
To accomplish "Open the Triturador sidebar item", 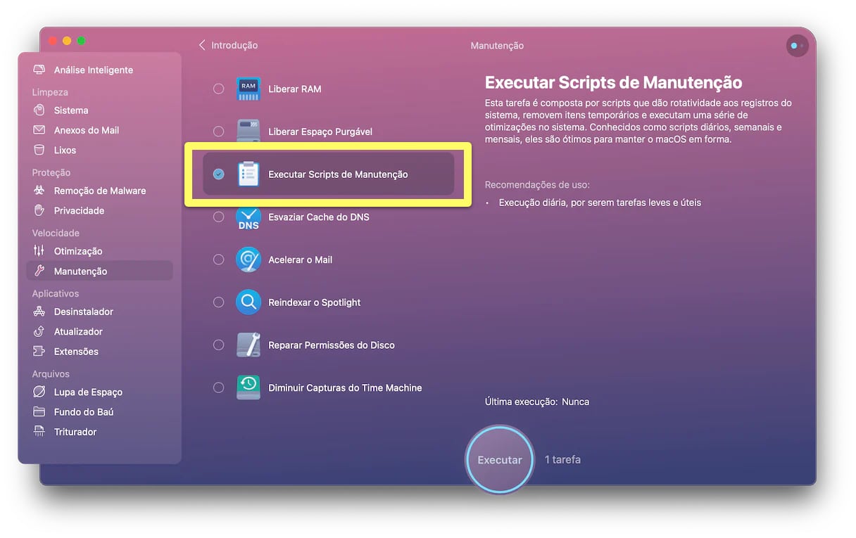I will 75,432.
